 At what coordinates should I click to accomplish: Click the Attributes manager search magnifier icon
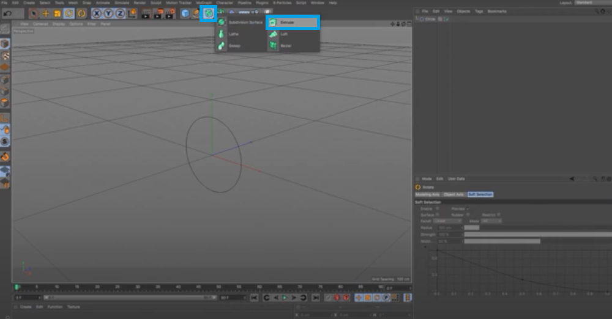click(595, 179)
